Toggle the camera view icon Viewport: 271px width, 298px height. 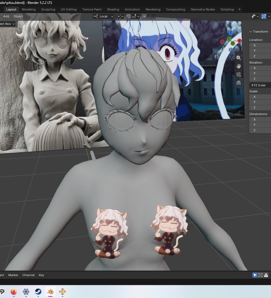click(x=239, y=74)
